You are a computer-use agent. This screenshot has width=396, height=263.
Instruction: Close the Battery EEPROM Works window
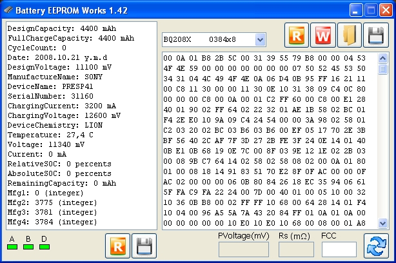click(386, 10)
